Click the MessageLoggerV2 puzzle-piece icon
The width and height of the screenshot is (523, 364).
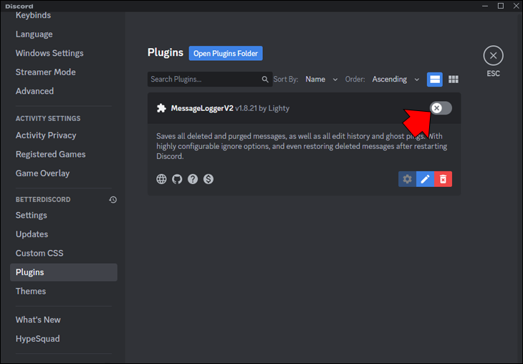tap(161, 108)
